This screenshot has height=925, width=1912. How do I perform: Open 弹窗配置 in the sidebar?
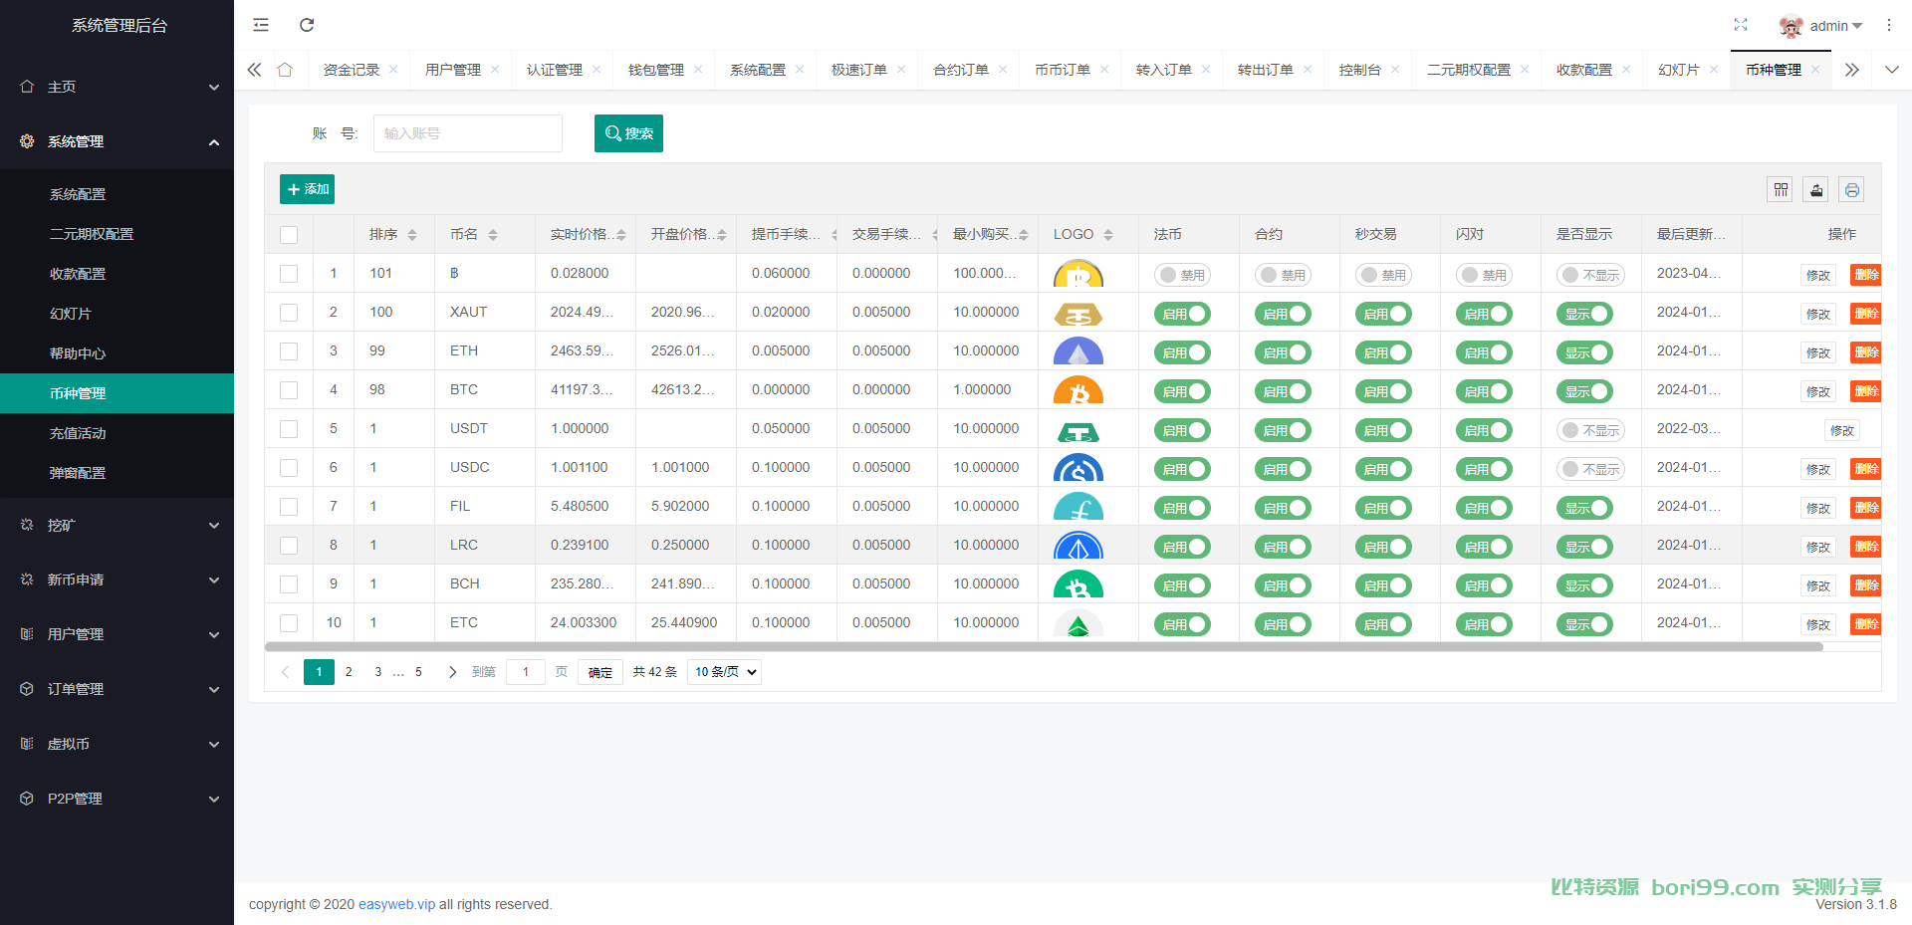point(117,473)
